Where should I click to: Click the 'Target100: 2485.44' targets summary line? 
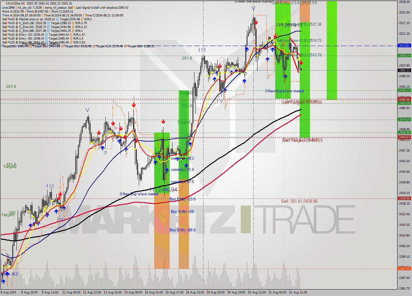point(78,46)
